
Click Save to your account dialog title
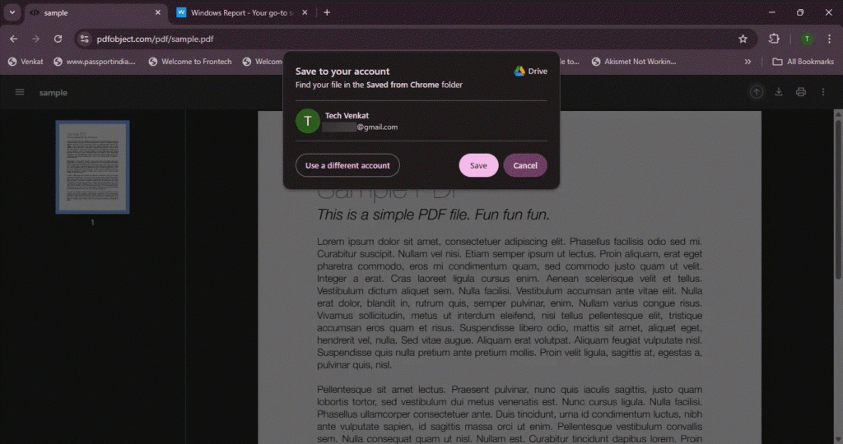(342, 72)
